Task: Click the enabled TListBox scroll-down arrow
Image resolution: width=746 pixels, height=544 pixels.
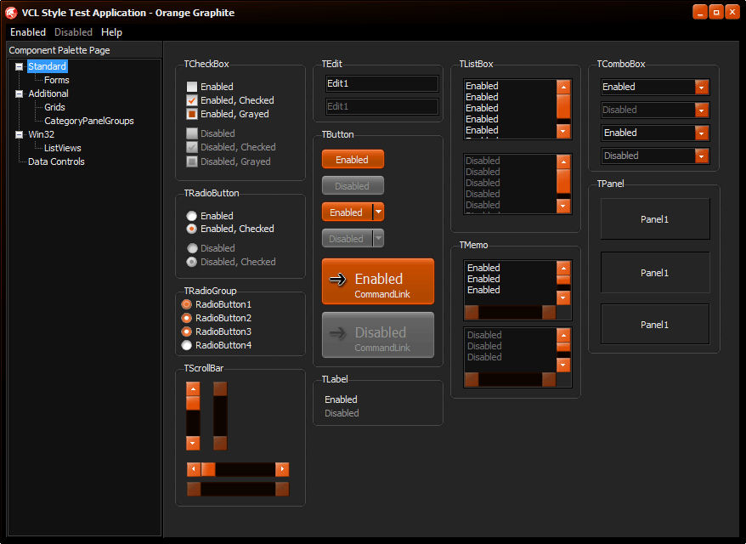Action: point(563,131)
